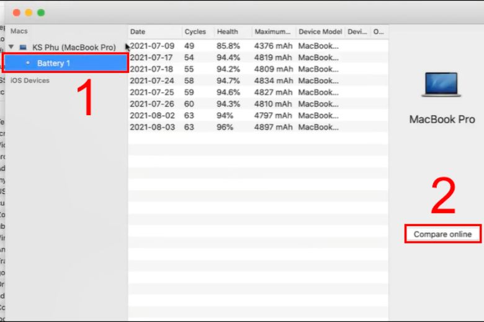Close the window with red button
The height and width of the screenshot is (322, 484).
pyautogui.click(x=16, y=12)
